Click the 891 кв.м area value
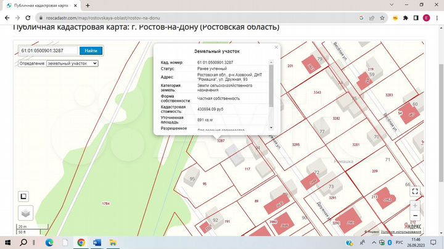The width and height of the screenshot is (444, 249). click(205, 120)
